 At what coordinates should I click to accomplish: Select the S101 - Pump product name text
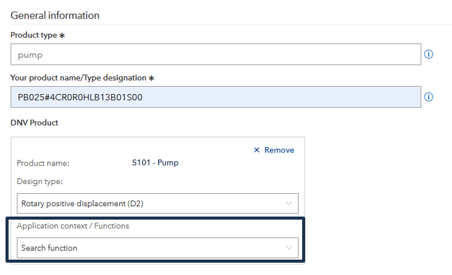tap(155, 163)
